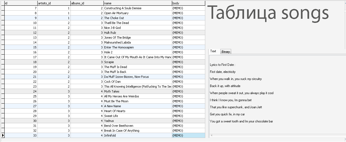Viewport: 346px width, 142px height.
Task: Click the "Sweet Life" name cell
Action: click(111, 116)
